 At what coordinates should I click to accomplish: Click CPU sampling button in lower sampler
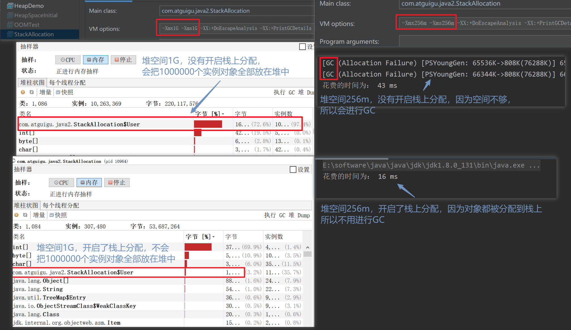pyautogui.click(x=61, y=183)
